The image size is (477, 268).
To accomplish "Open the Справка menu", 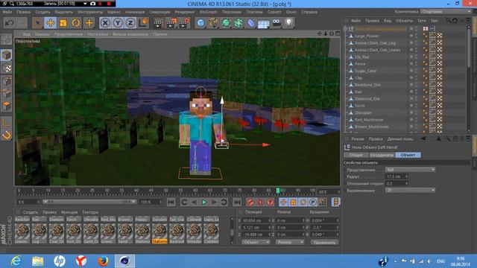I will (309, 12).
